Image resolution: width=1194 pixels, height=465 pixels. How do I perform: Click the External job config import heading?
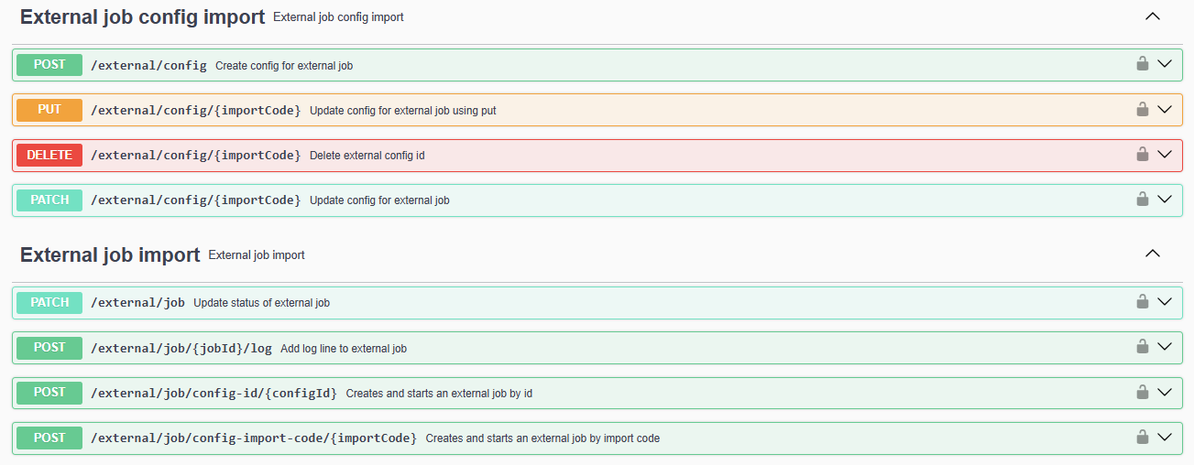(142, 16)
